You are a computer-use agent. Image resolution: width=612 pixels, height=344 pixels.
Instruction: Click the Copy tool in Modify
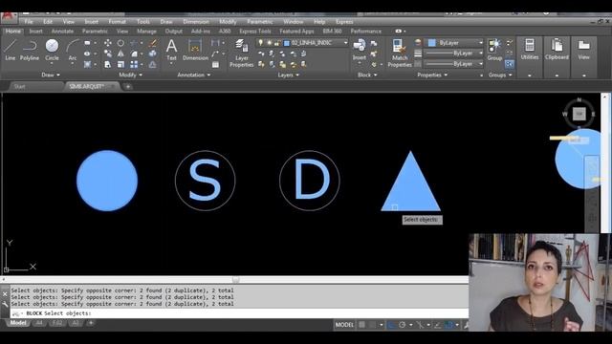[108, 54]
